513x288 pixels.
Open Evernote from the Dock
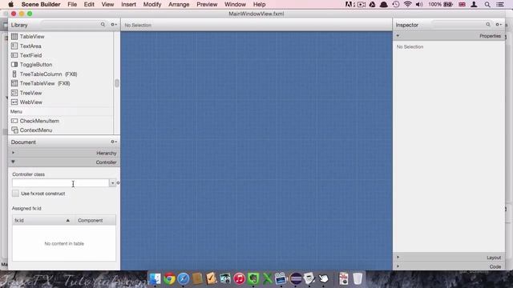point(253,279)
